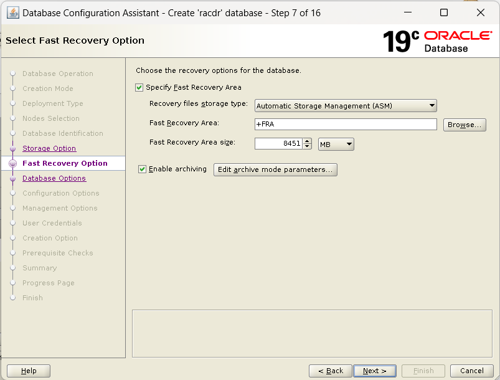
Task: Open the MB size unit dropdown
Action: point(336,145)
